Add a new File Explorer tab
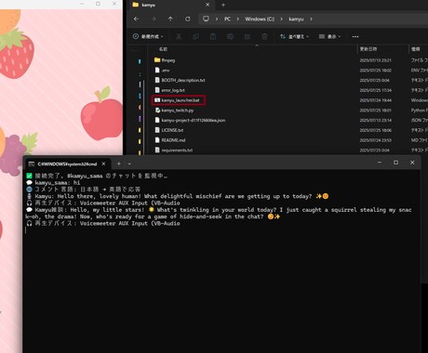 [x=223, y=5]
